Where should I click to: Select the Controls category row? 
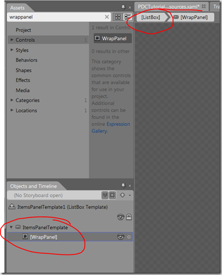(48, 40)
